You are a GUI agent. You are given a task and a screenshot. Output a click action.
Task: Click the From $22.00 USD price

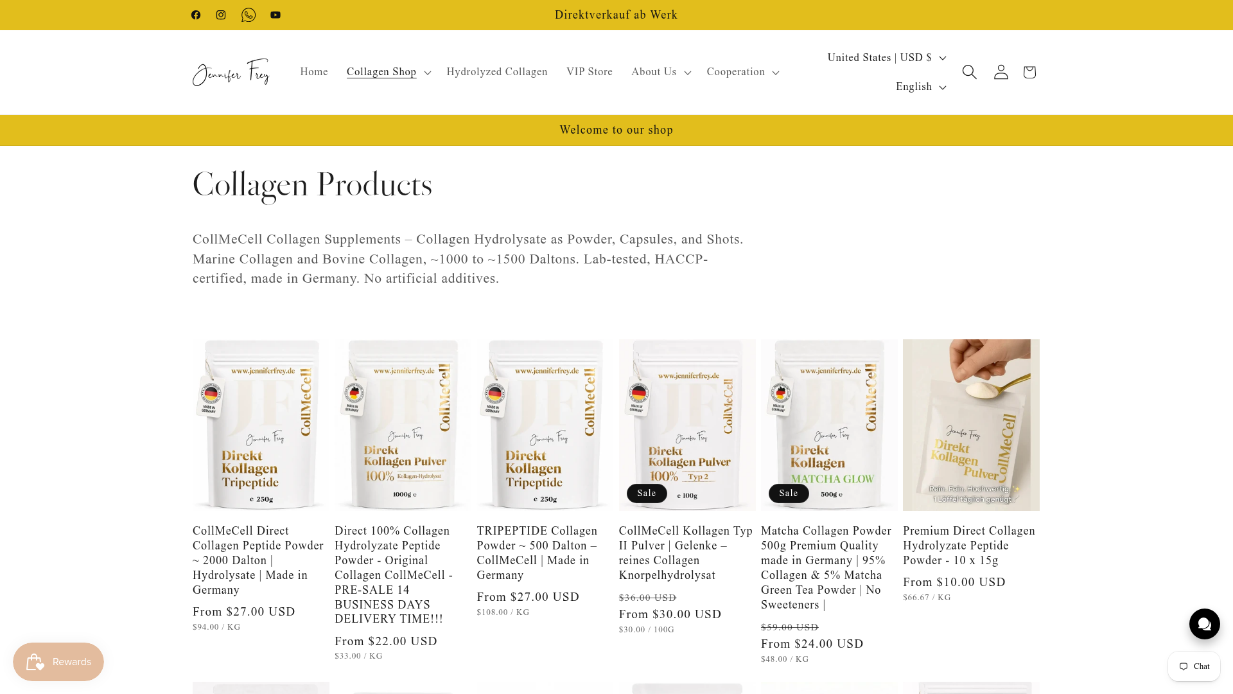coord(386,641)
